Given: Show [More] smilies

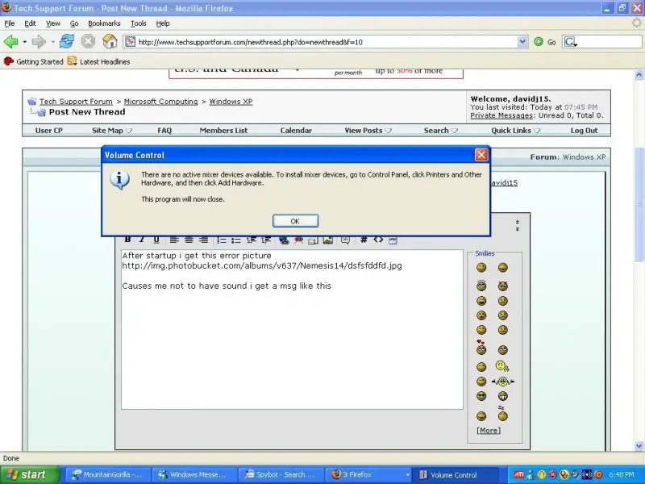Looking at the screenshot, I should [489, 431].
